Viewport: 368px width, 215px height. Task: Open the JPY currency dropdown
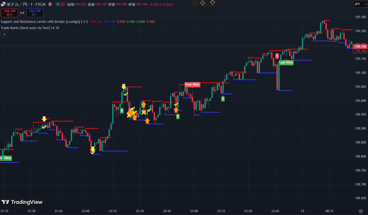(x=358, y=4)
